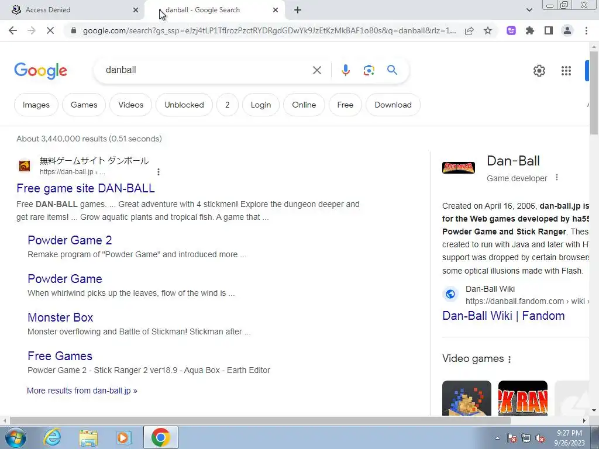This screenshot has width=599, height=449.
Task: Apply the '2' filter chip
Action: [x=228, y=105]
